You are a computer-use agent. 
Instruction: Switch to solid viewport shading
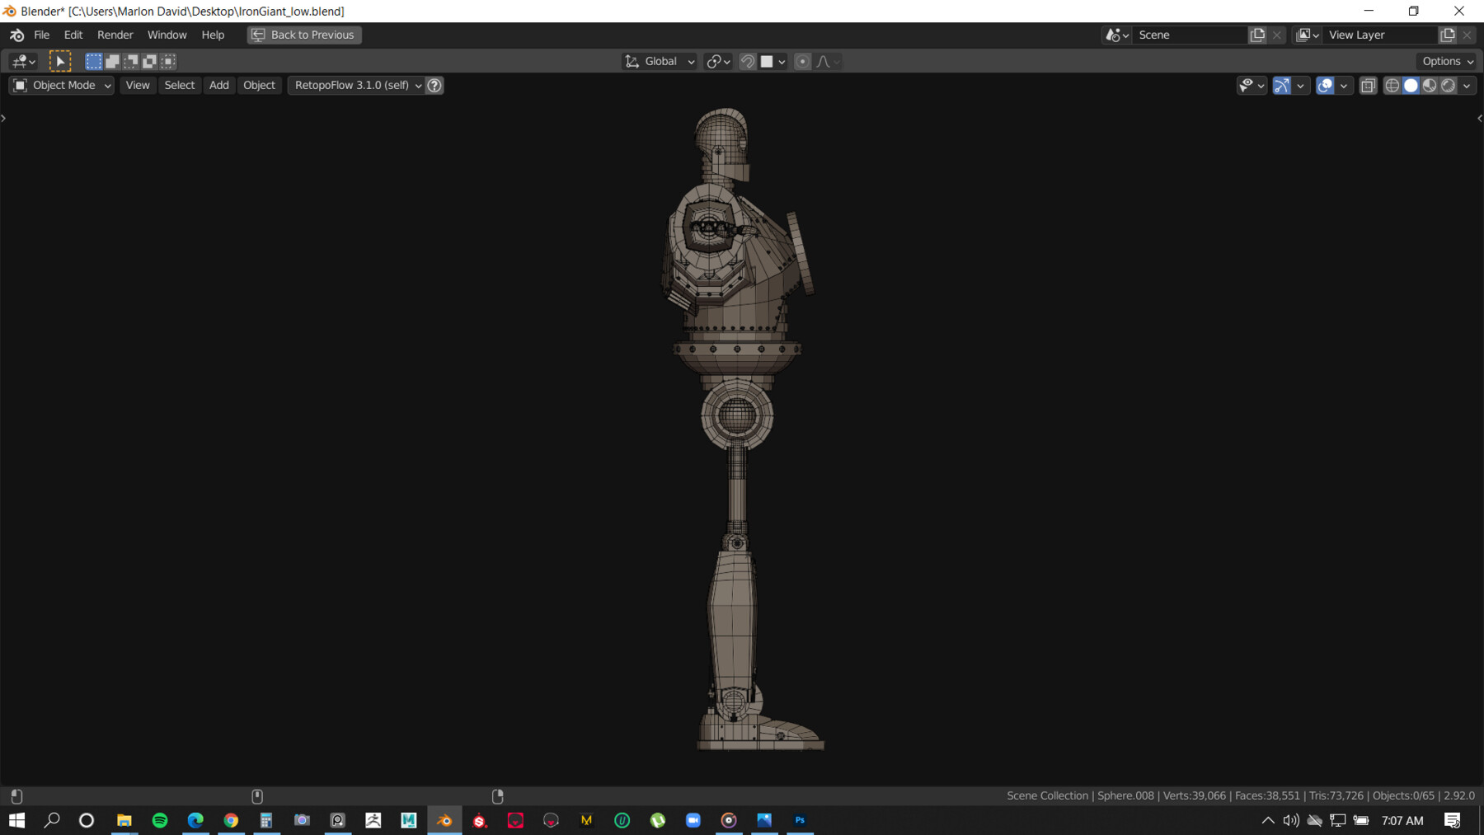[x=1411, y=85]
